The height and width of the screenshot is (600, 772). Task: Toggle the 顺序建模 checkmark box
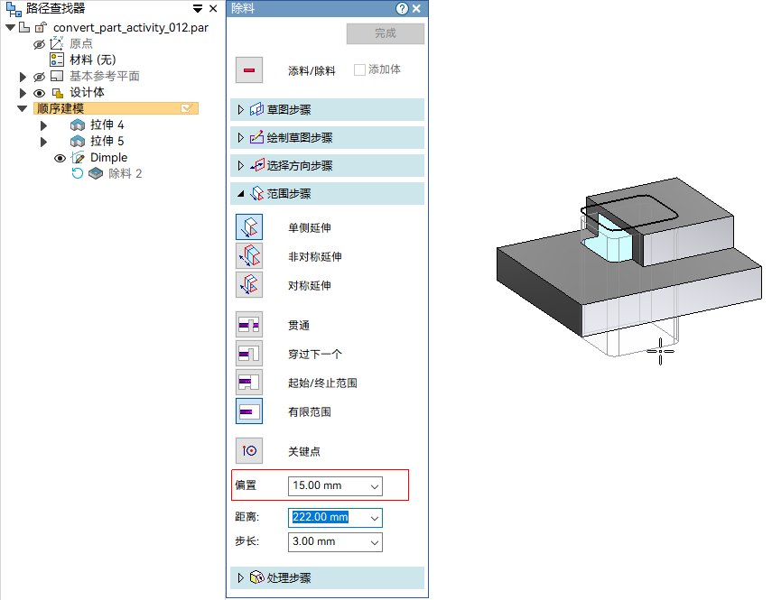point(186,108)
